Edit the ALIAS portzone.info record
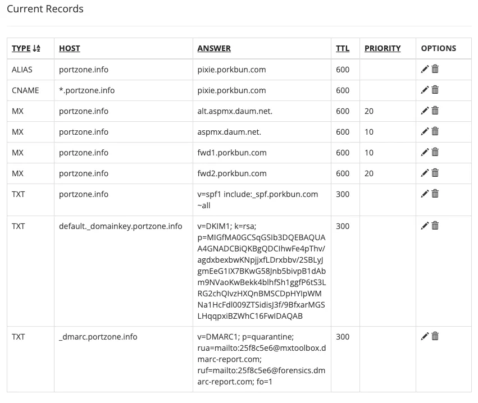 pyautogui.click(x=425, y=69)
